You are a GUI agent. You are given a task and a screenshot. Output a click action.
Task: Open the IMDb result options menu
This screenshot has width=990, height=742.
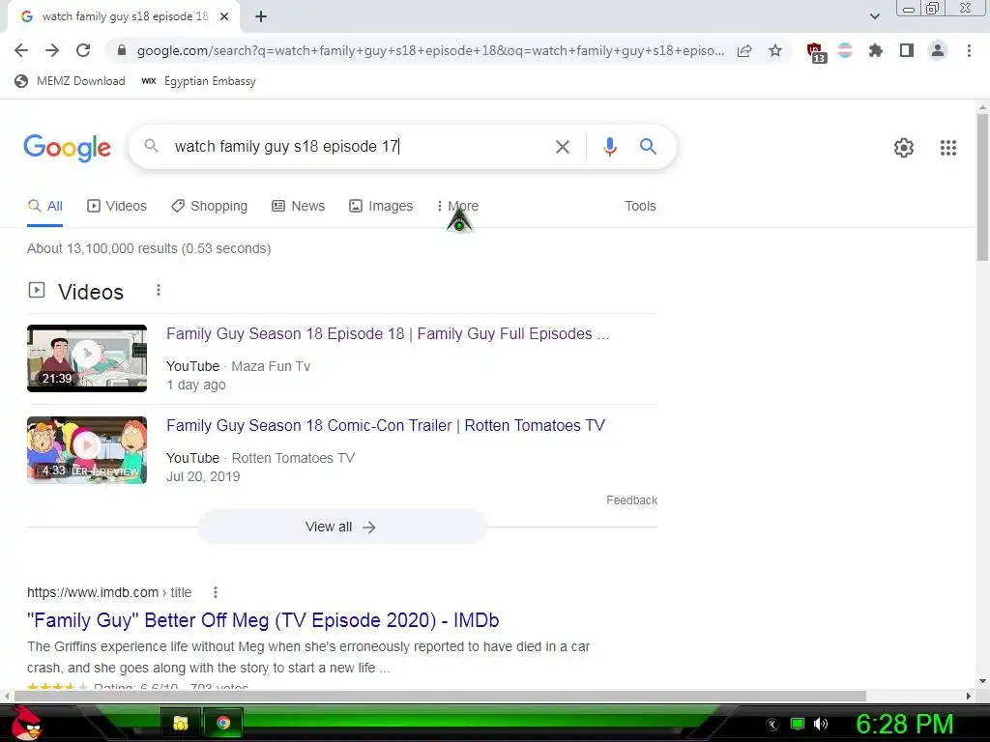coord(216,592)
